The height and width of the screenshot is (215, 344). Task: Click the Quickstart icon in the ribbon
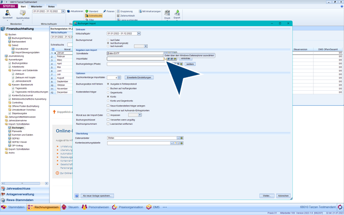click(7, 13)
